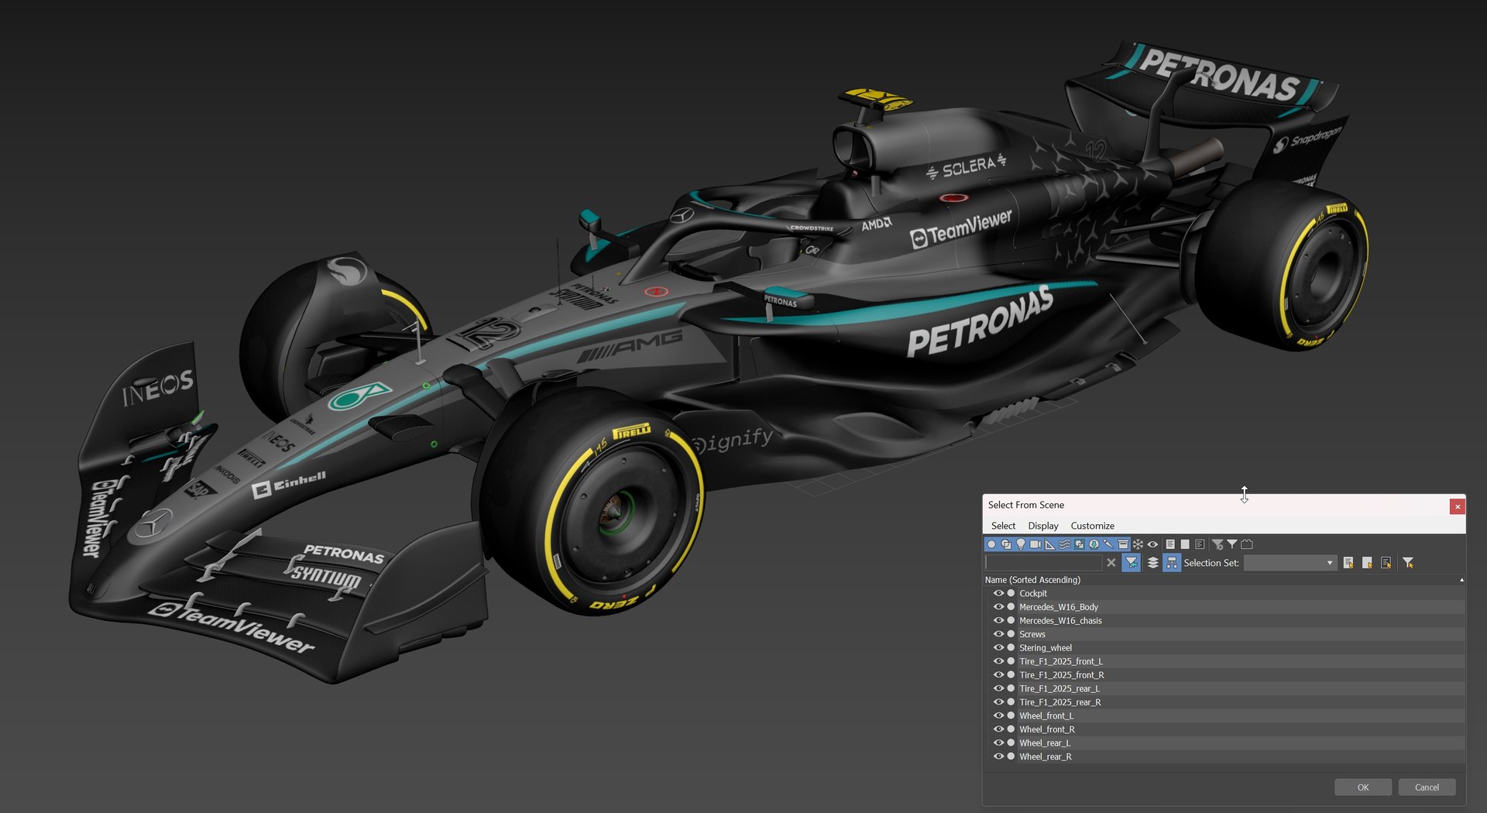The width and height of the screenshot is (1487, 813).
Task: Click Tire_F1_2025_front_L name text
Action: click(1061, 661)
